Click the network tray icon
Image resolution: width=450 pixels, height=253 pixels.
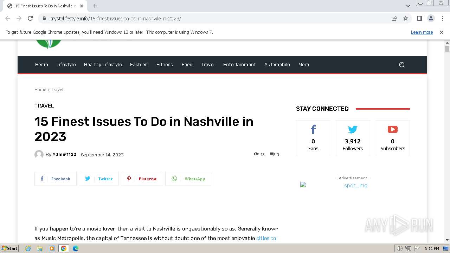click(x=408, y=248)
